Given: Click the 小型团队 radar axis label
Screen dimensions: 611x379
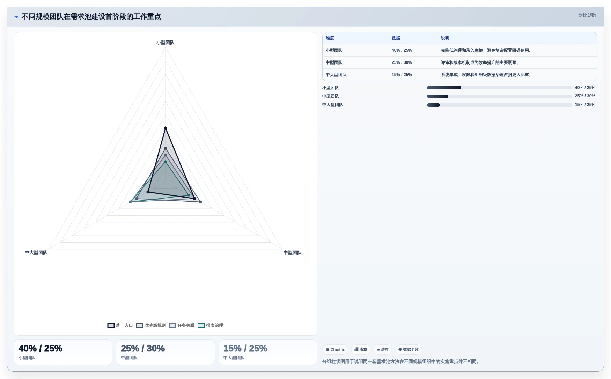Looking at the screenshot, I should click(x=165, y=43).
